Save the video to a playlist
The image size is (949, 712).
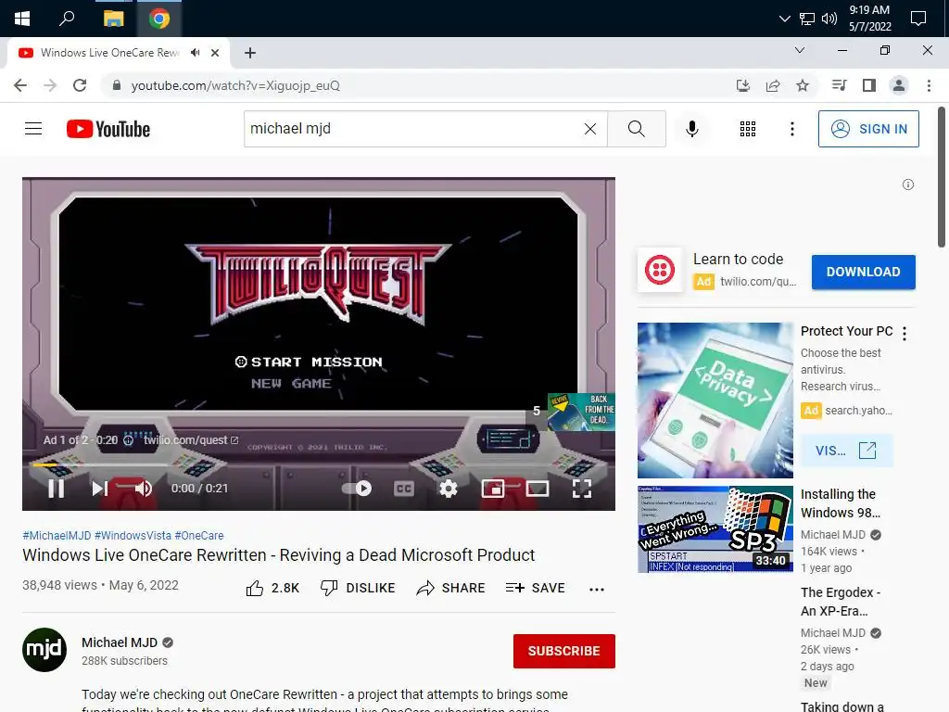[535, 588]
